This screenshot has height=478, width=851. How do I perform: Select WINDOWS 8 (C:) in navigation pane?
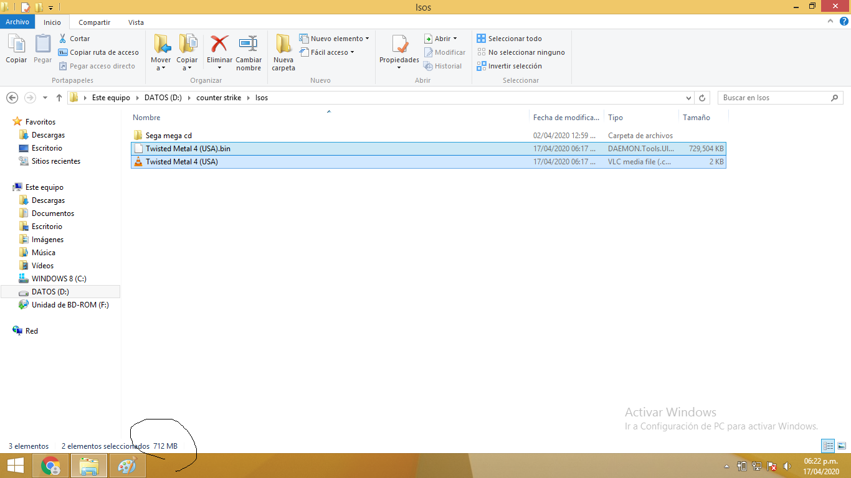59,279
